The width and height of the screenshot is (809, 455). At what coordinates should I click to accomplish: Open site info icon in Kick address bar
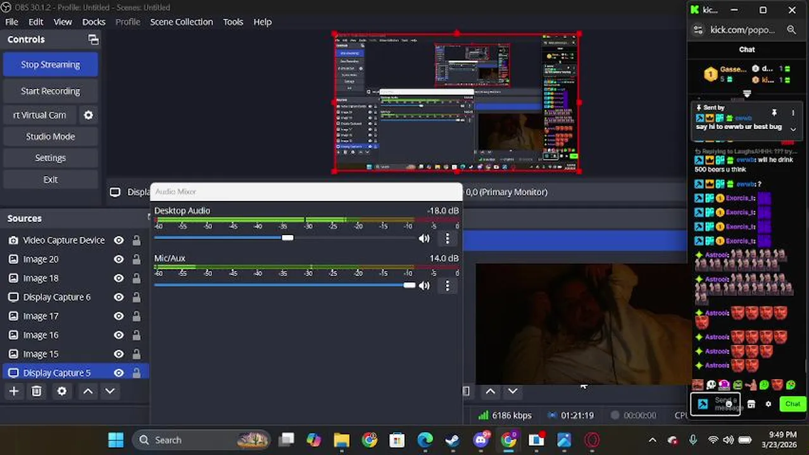click(x=698, y=30)
